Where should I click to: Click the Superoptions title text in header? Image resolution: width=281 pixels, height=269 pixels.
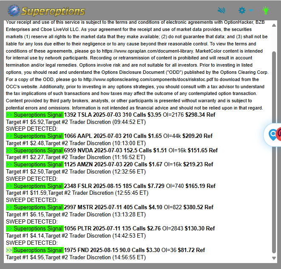[53, 11]
